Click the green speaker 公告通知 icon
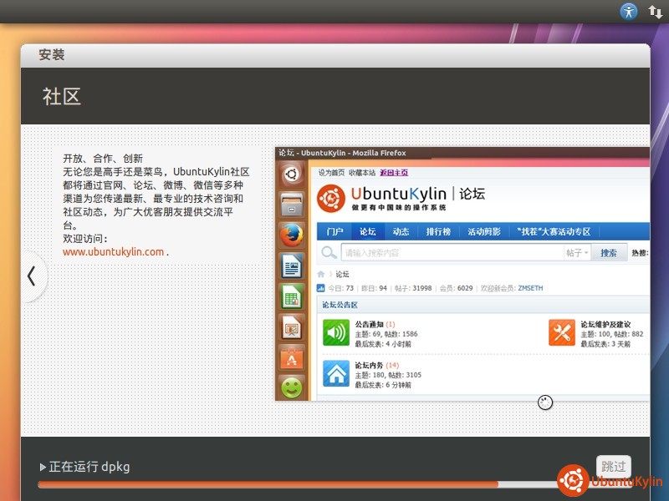669x501 pixels. point(336,332)
